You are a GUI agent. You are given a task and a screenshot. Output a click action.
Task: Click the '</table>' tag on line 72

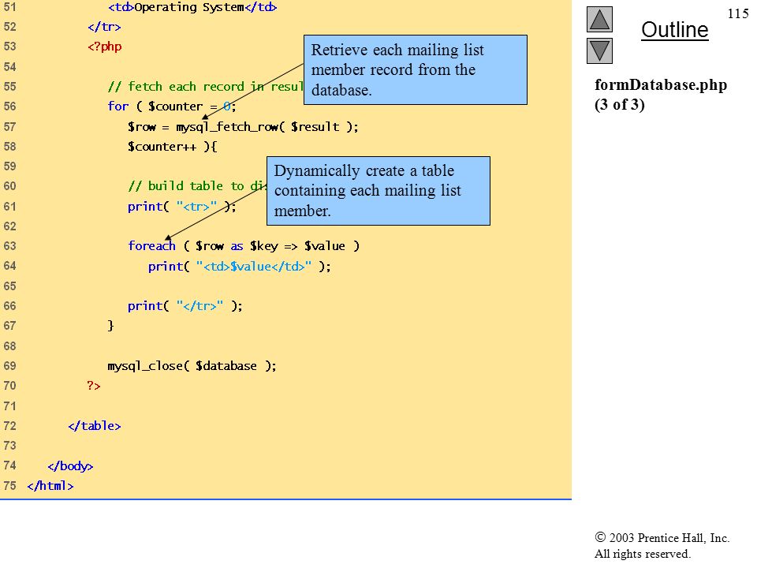pos(94,426)
